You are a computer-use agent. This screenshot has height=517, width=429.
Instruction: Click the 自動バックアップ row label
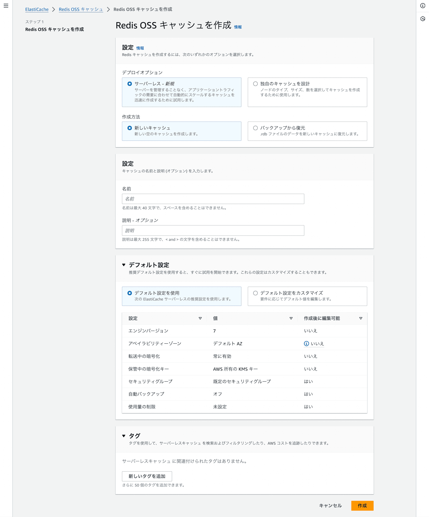[146, 394]
